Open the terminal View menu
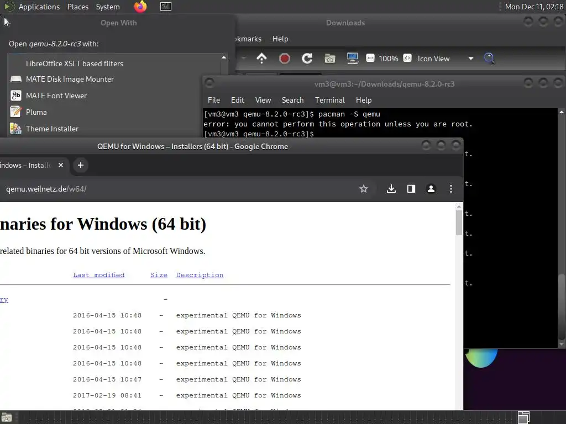This screenshot has height=424, width=566. (263, 100)
